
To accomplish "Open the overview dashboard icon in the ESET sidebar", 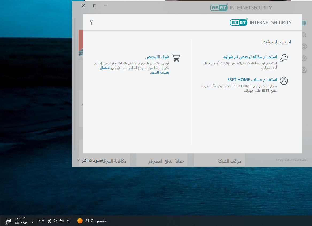I will [304, 23].
